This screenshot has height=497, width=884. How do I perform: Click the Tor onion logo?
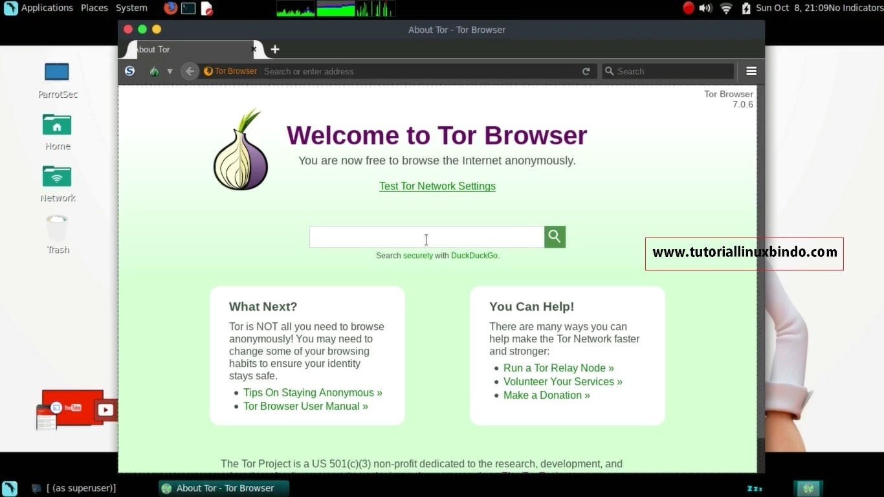point(241,149)
